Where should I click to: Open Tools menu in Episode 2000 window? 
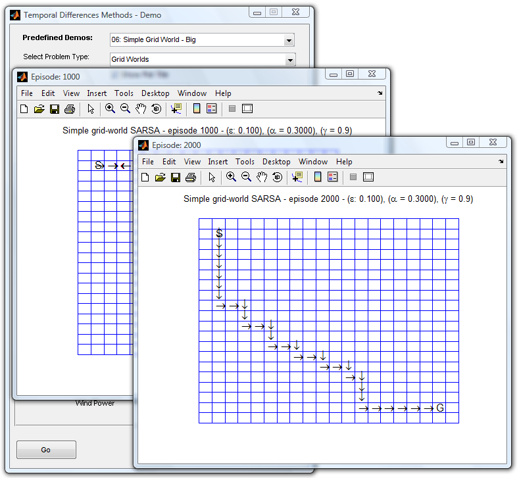pyautogui.click(x=245, y=162)
